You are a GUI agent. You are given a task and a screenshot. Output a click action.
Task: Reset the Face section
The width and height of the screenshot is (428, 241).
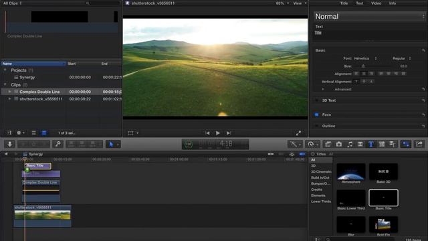423,114
